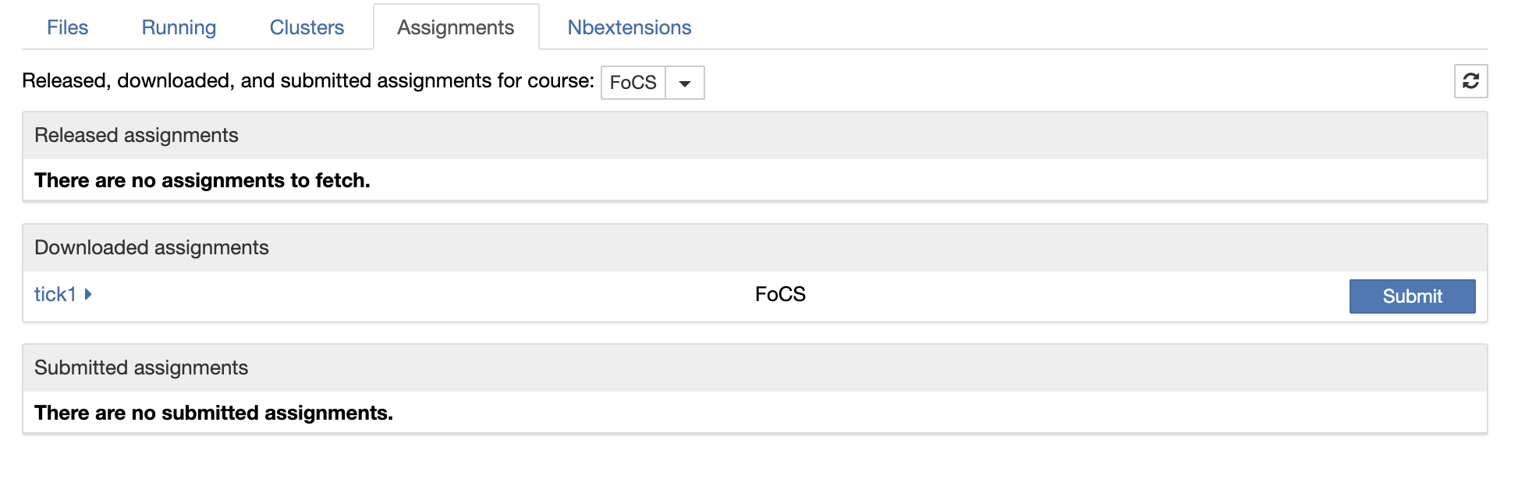This screenshot has height=479, width=1518.
Task: Refresh the assignments list
Action: (x=1470, y=81)
